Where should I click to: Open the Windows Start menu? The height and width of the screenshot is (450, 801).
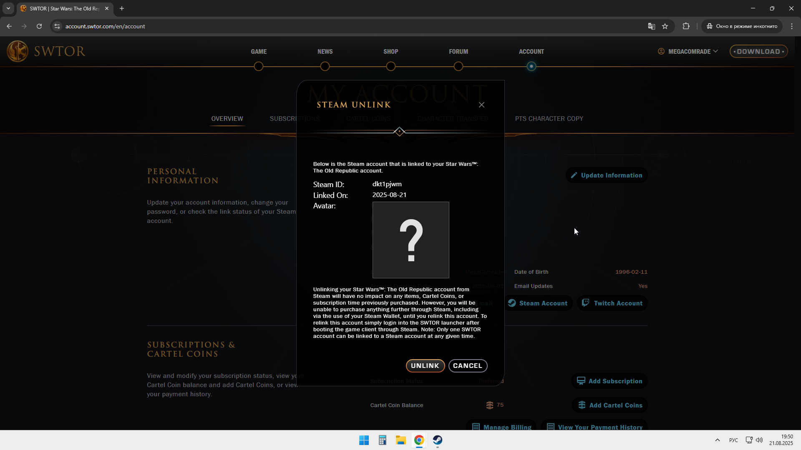tap(364, 440)
